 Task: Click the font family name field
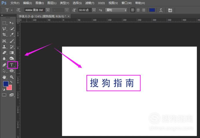coord(35,10)
